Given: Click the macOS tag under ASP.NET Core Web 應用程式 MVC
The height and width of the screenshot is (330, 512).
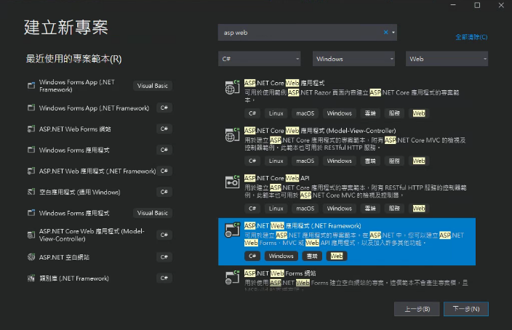Looking at the screenshot, I should coord(305,161).
